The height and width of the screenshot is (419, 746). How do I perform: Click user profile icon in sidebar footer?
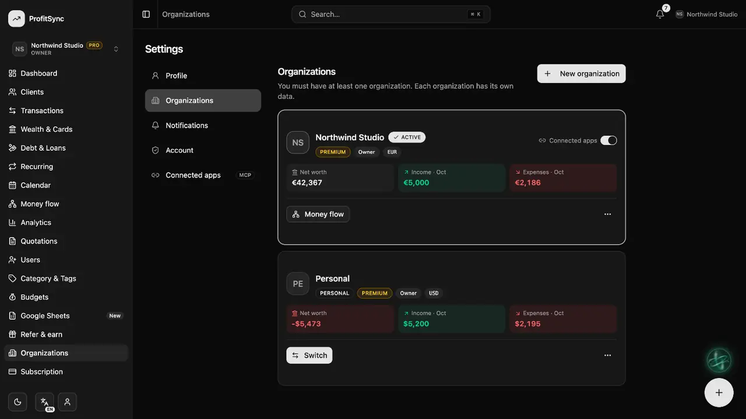pyautogui.click(x=67, y=402)
